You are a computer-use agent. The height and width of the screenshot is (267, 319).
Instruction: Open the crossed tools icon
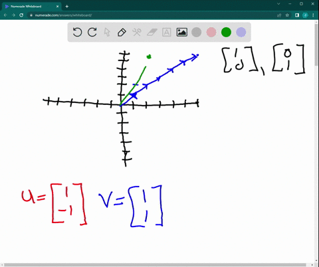137,33
